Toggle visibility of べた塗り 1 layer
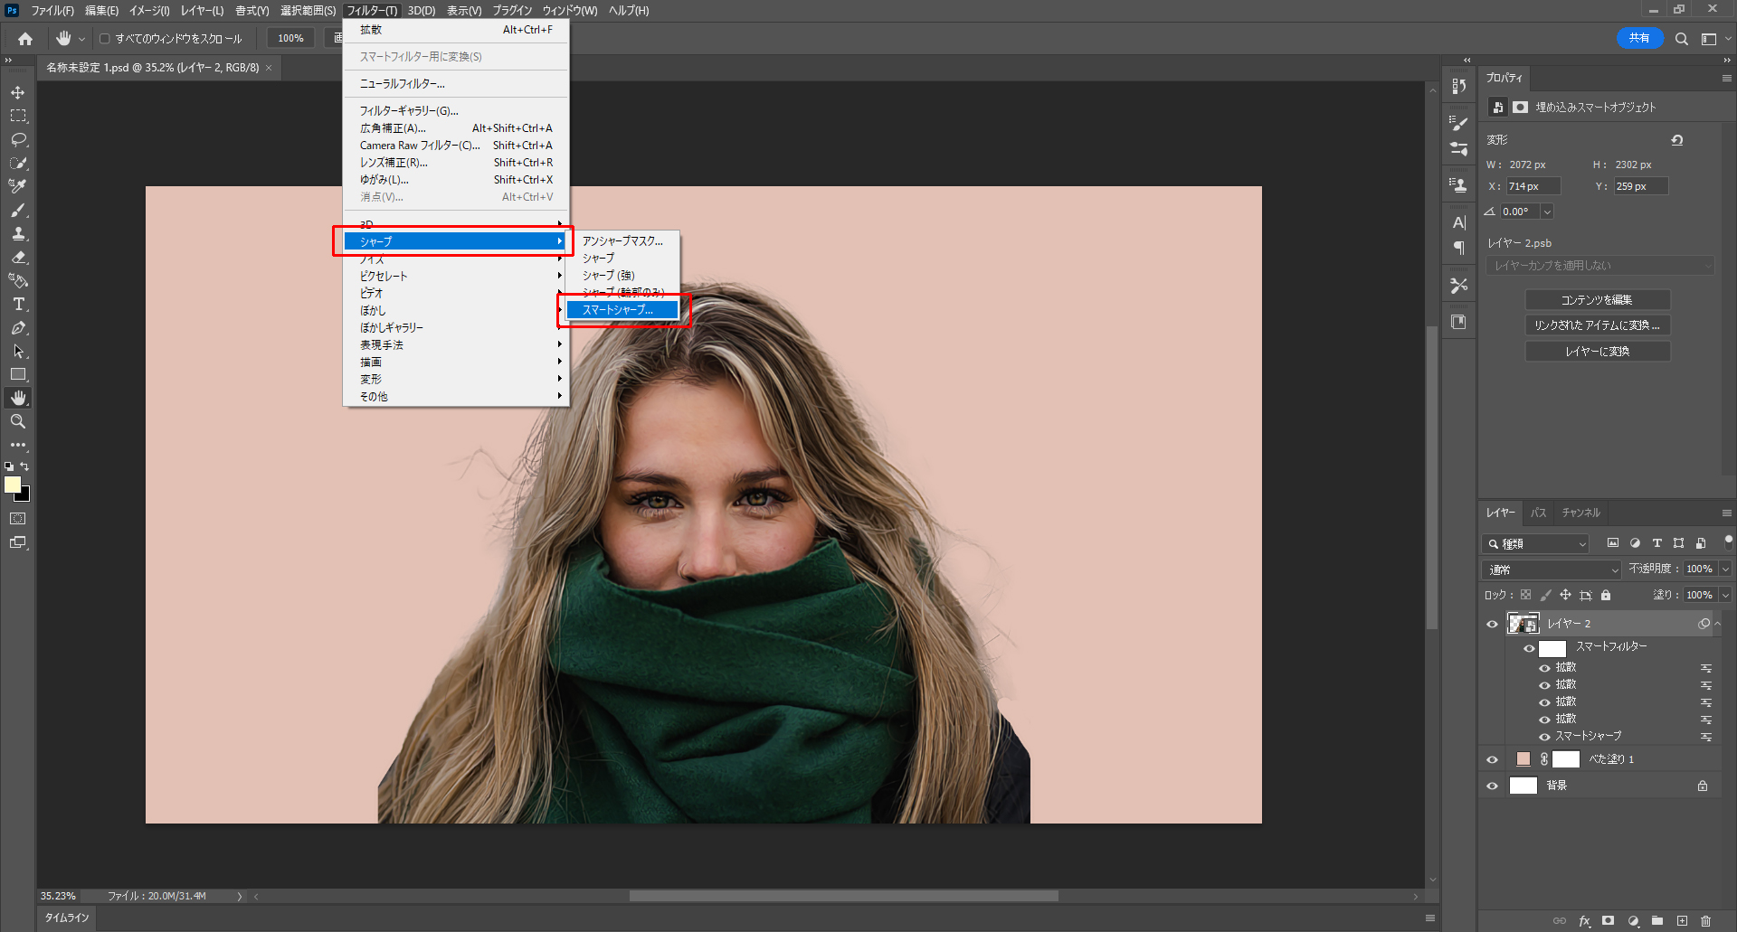Screen dimensions: 1737x932 tap(1493, 759)
